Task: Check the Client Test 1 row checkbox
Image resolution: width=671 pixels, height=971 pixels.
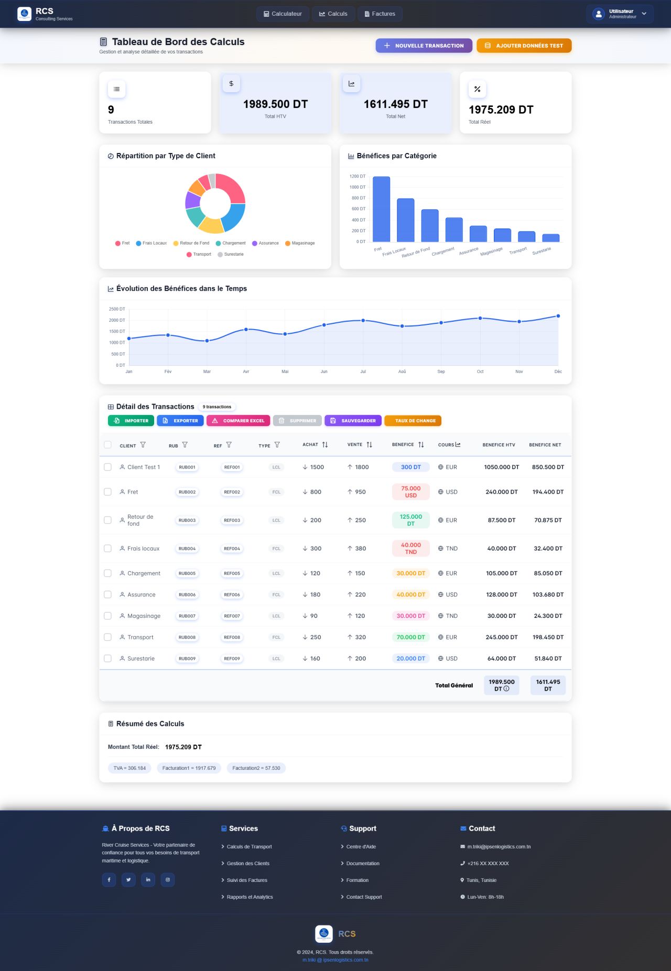Action: [x=107, y=467]
